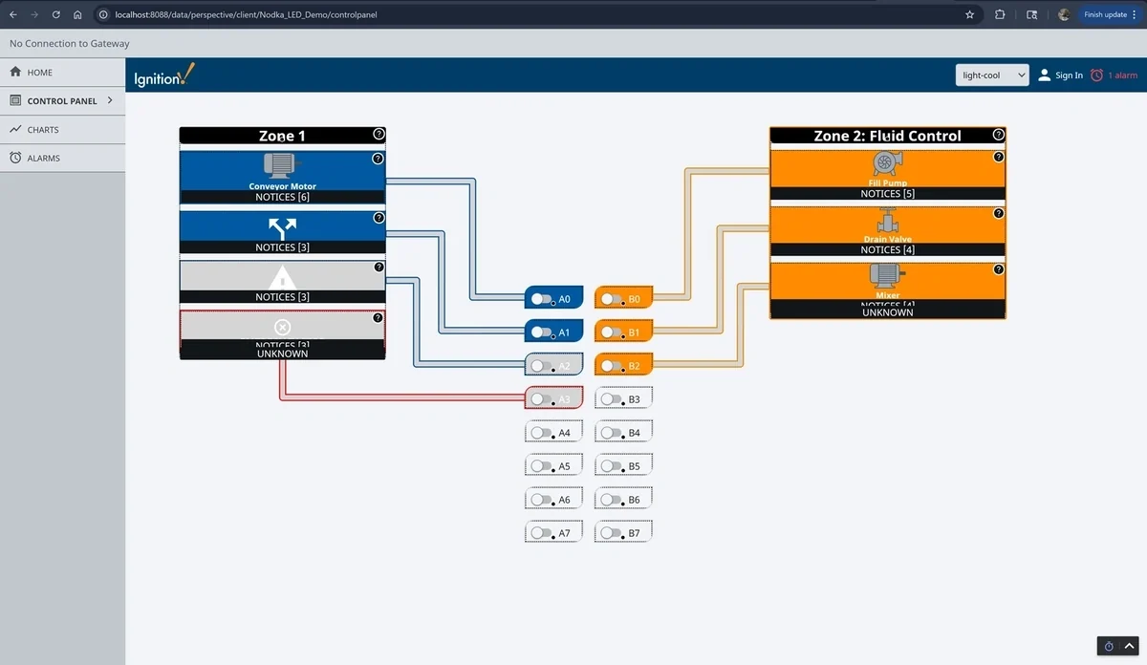The image size is (1147, 665).
Task: Toggle the A4 switch
Action: click(542, 433)
